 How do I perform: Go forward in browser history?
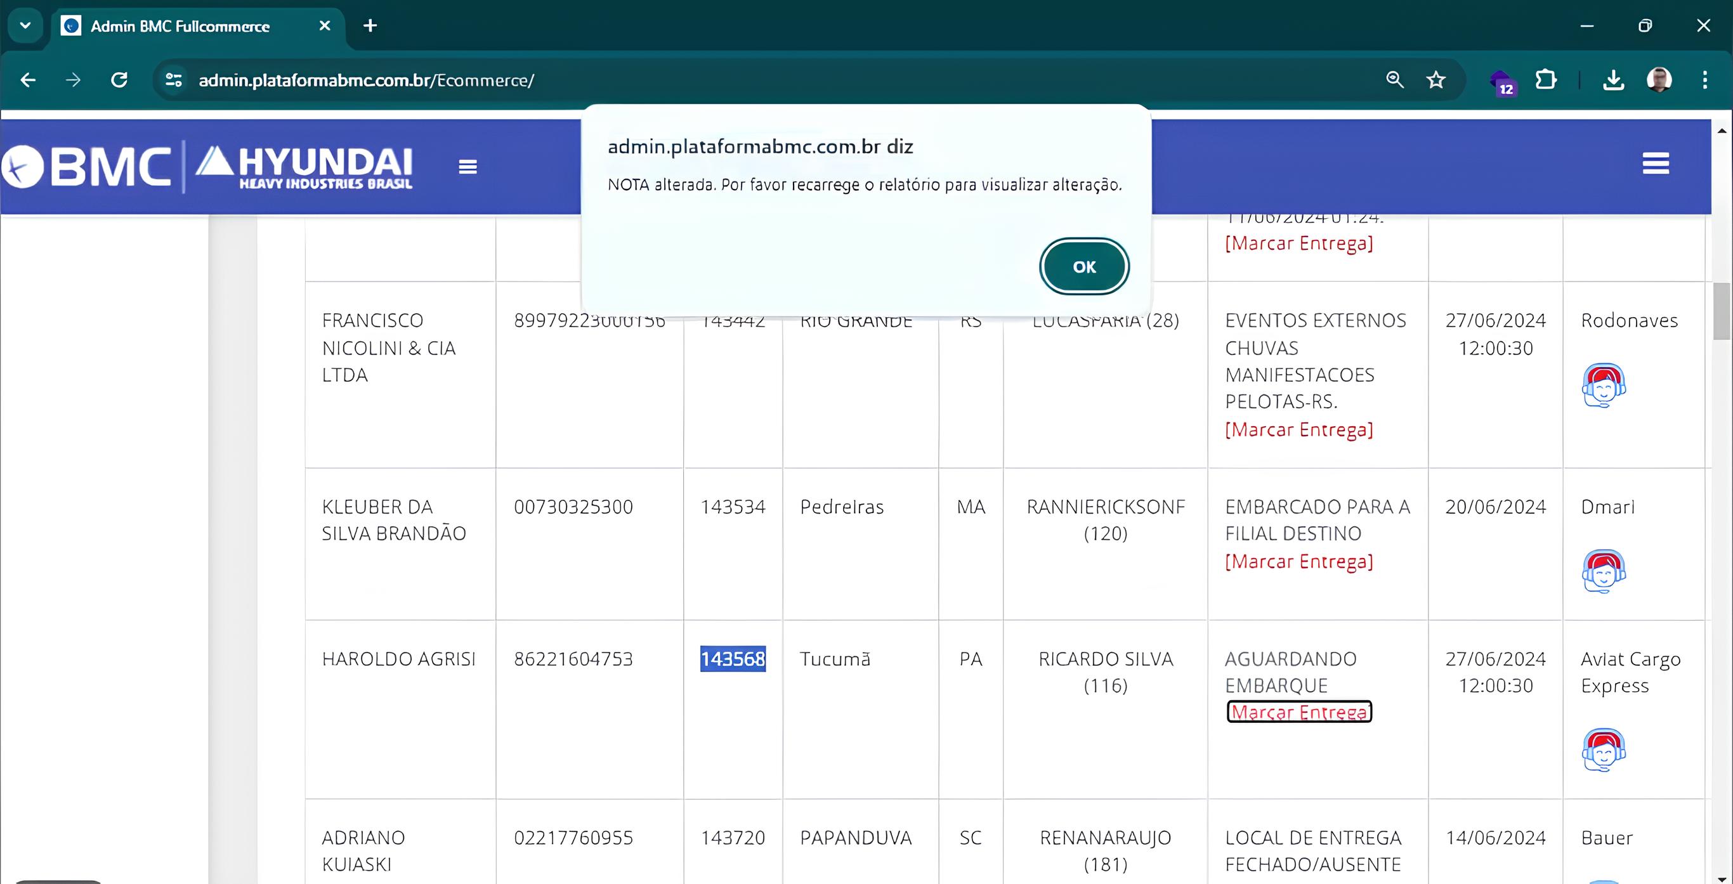(73, 80)
